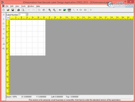Screen dimensions: 135x102
Task: Click 'Y: 0.000000' status bar value
Action: (x=41, y=97)
